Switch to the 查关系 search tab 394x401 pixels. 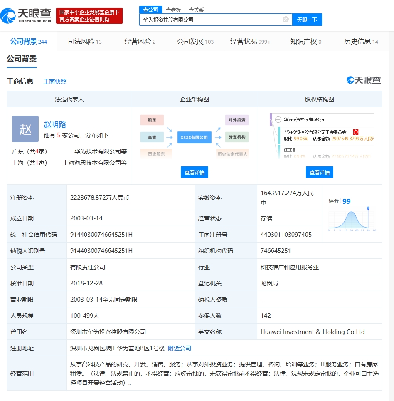[x=196, y=10]
